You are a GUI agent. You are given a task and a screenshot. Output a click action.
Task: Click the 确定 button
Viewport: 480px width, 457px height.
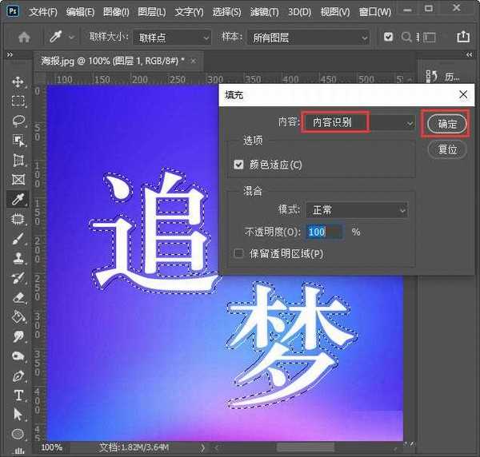[447, 124]
